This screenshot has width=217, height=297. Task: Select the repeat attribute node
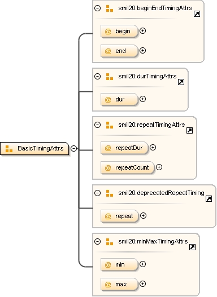click(x=120, y=216)
